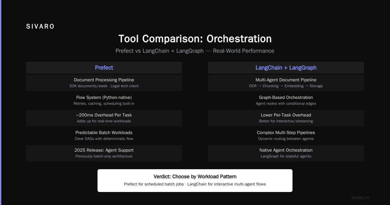Click 'Multi-Agent Document Pipeline' title
The height and width of the screenshot is (205, 390).
tap(286, 80)
